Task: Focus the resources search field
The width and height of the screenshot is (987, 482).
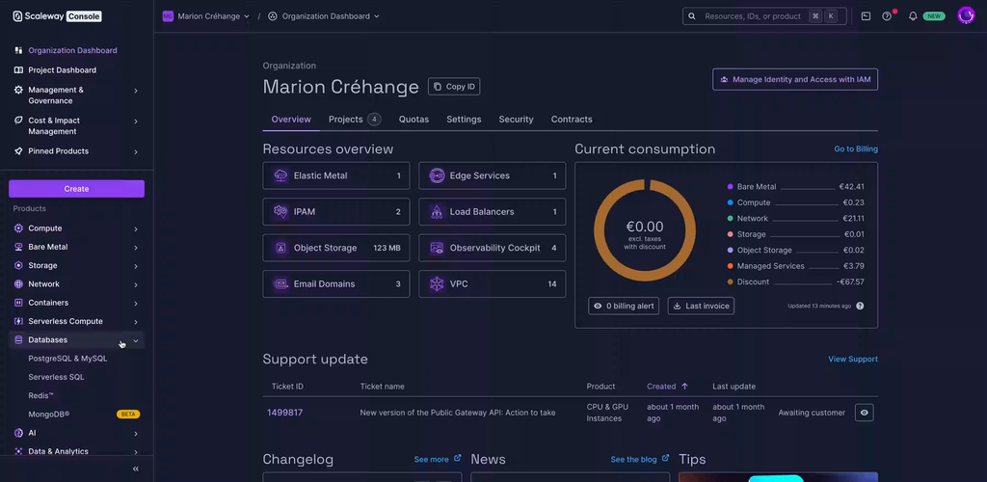Action: click(764, 16)
